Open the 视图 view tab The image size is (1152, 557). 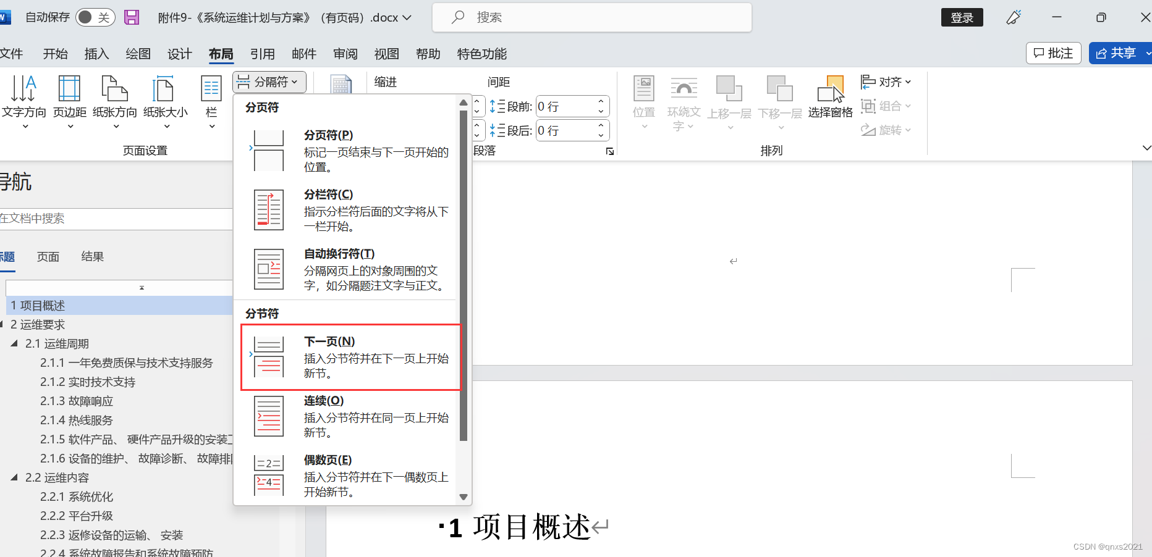(x=386, y=54)
